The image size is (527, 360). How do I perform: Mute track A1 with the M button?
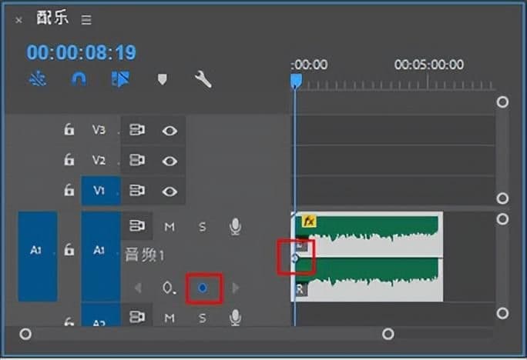170,226
